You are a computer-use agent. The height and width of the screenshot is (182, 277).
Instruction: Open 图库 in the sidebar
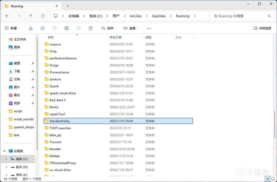14,47
